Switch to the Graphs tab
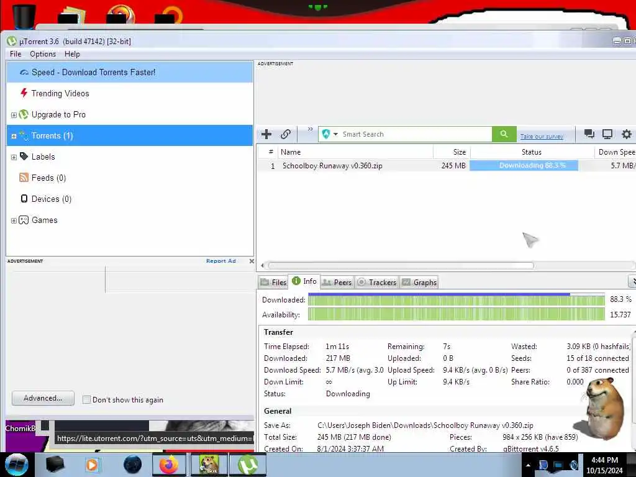636x477 pixels. pyautogui.click(x=419, y=283)
